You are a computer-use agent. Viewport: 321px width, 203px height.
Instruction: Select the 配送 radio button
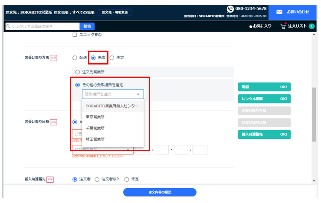[75, 58]
